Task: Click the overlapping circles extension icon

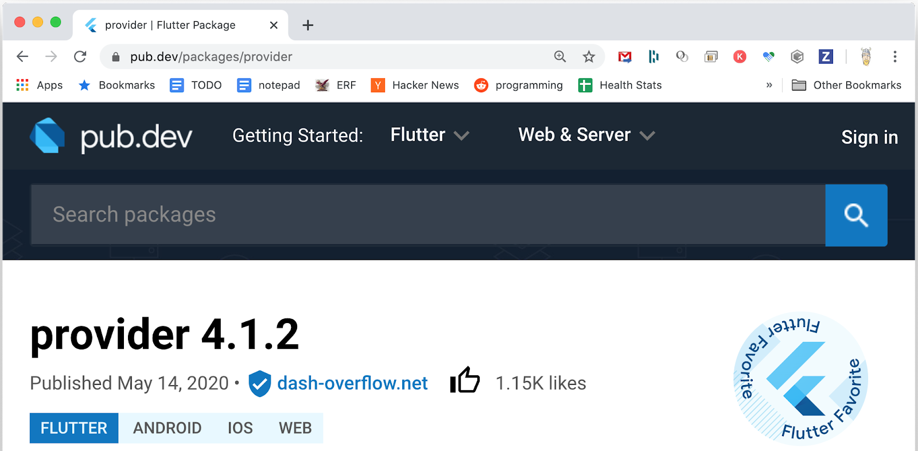Action: tap(682, 56)
